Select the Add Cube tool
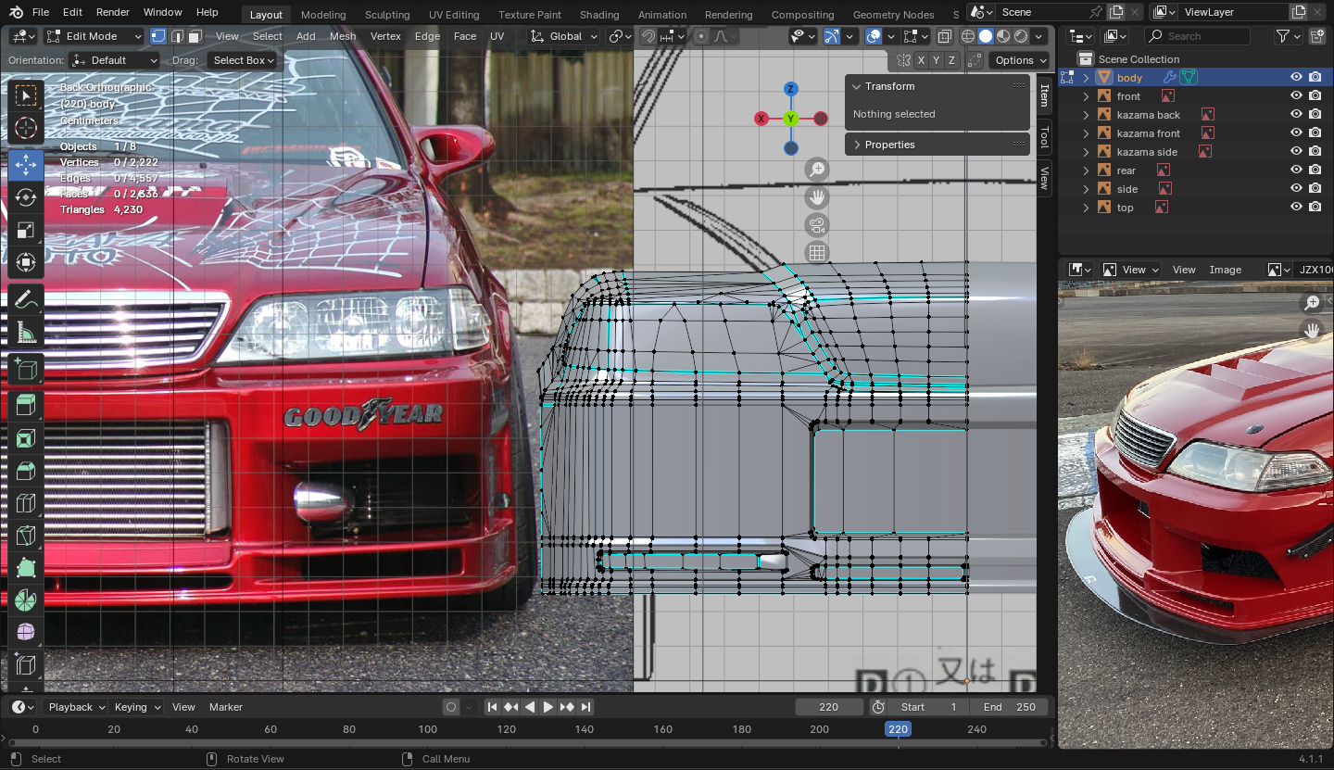The width and height of the screenshot is (1334, 770). (x=26, y=370)
